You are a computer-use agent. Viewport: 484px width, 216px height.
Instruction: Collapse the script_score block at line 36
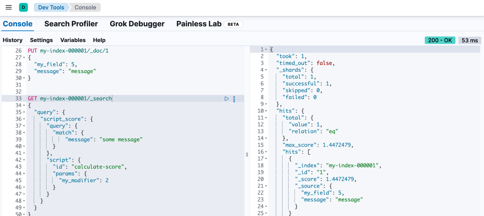(24, 119)
